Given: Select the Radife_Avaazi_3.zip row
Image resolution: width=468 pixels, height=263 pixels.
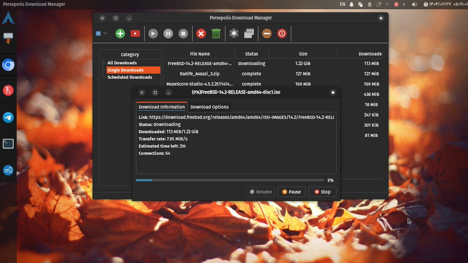Looking at the screenshot, I should [x=273, y=74].
